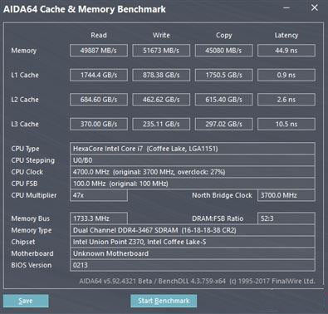Click the BIOS Version label

pos(32,265)
